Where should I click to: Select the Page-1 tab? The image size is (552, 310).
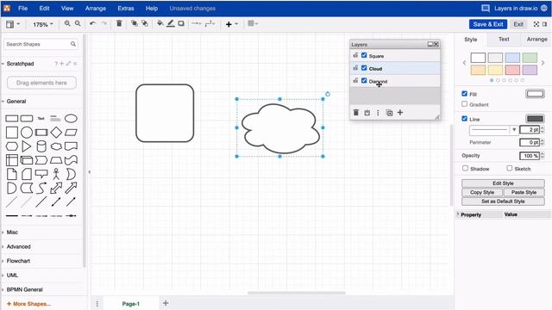(130, 304)
